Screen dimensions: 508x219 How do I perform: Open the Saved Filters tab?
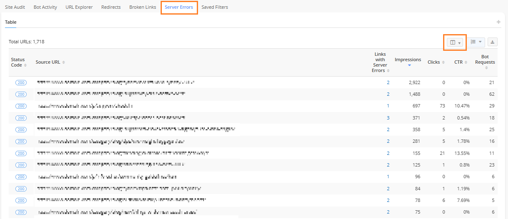pos(215,7)
